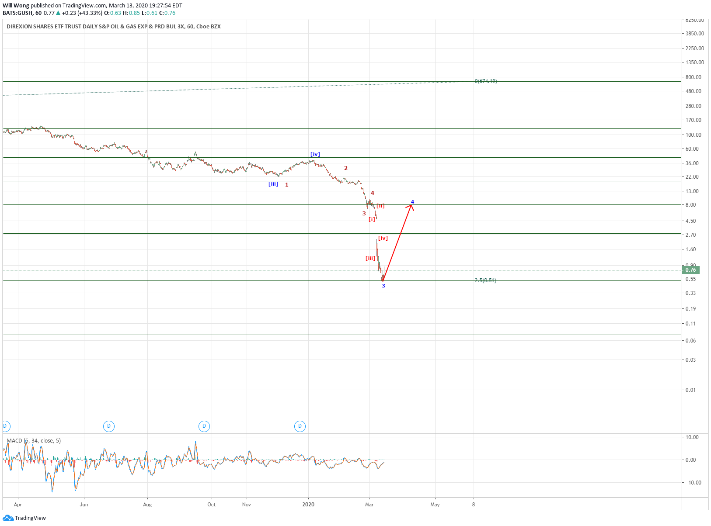Select the red [i] wave label
Image resolution: width=711 pixels, height=526 pixels.
(x=372, y=219)
